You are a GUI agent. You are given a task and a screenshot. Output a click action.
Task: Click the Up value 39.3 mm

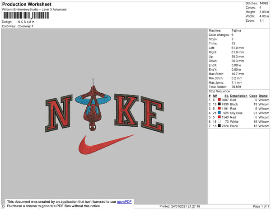click(238, 57)
